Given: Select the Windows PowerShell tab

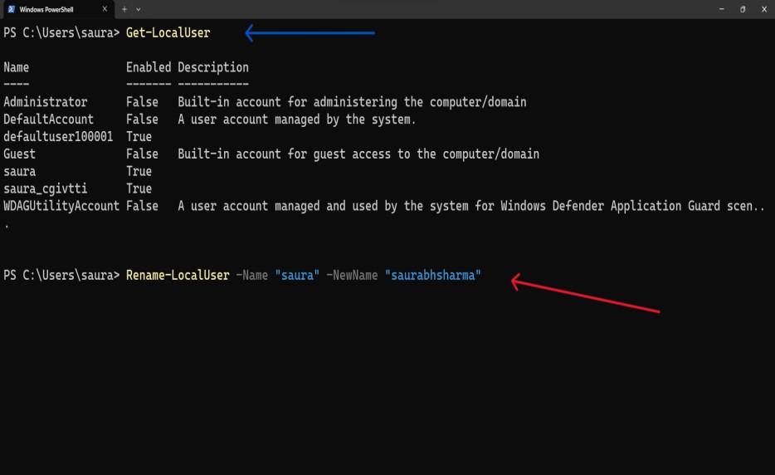Looking at the screenshot, I should click(x=57, y=9).
